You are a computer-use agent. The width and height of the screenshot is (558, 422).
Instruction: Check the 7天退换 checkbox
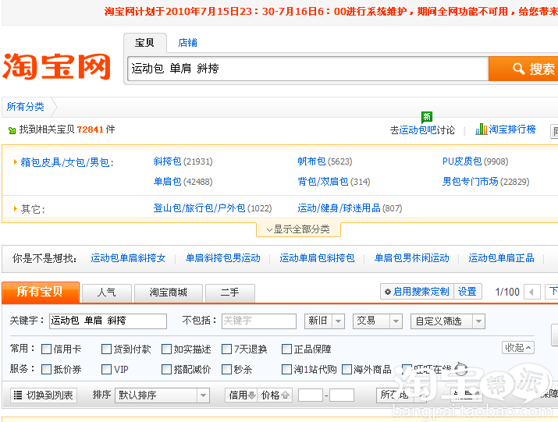(x=226, y=349)
